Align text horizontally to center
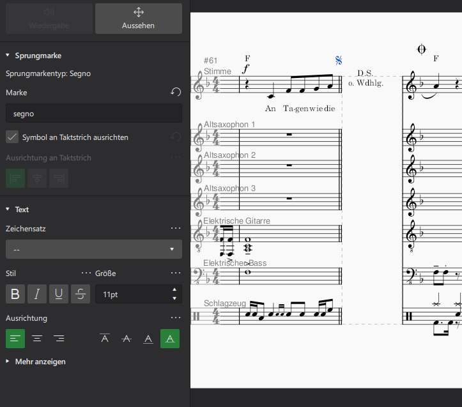Screen dimensions: 462x407 (37, 339)
